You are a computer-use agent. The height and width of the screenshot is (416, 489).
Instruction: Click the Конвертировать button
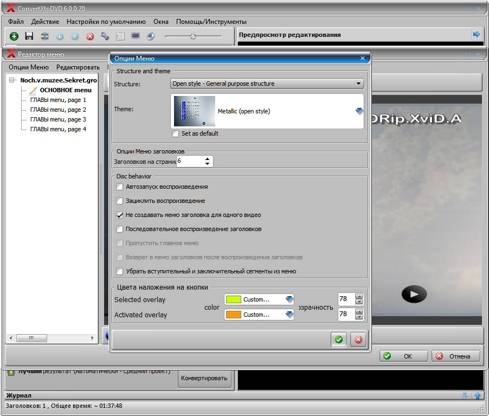[204, 378]
